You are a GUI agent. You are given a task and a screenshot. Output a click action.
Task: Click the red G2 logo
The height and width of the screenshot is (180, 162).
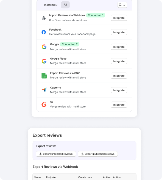click(44, 104)
